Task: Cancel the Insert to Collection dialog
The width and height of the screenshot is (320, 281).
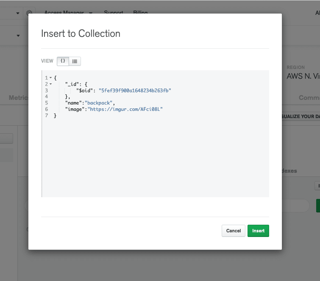Action: coord(234,231)
